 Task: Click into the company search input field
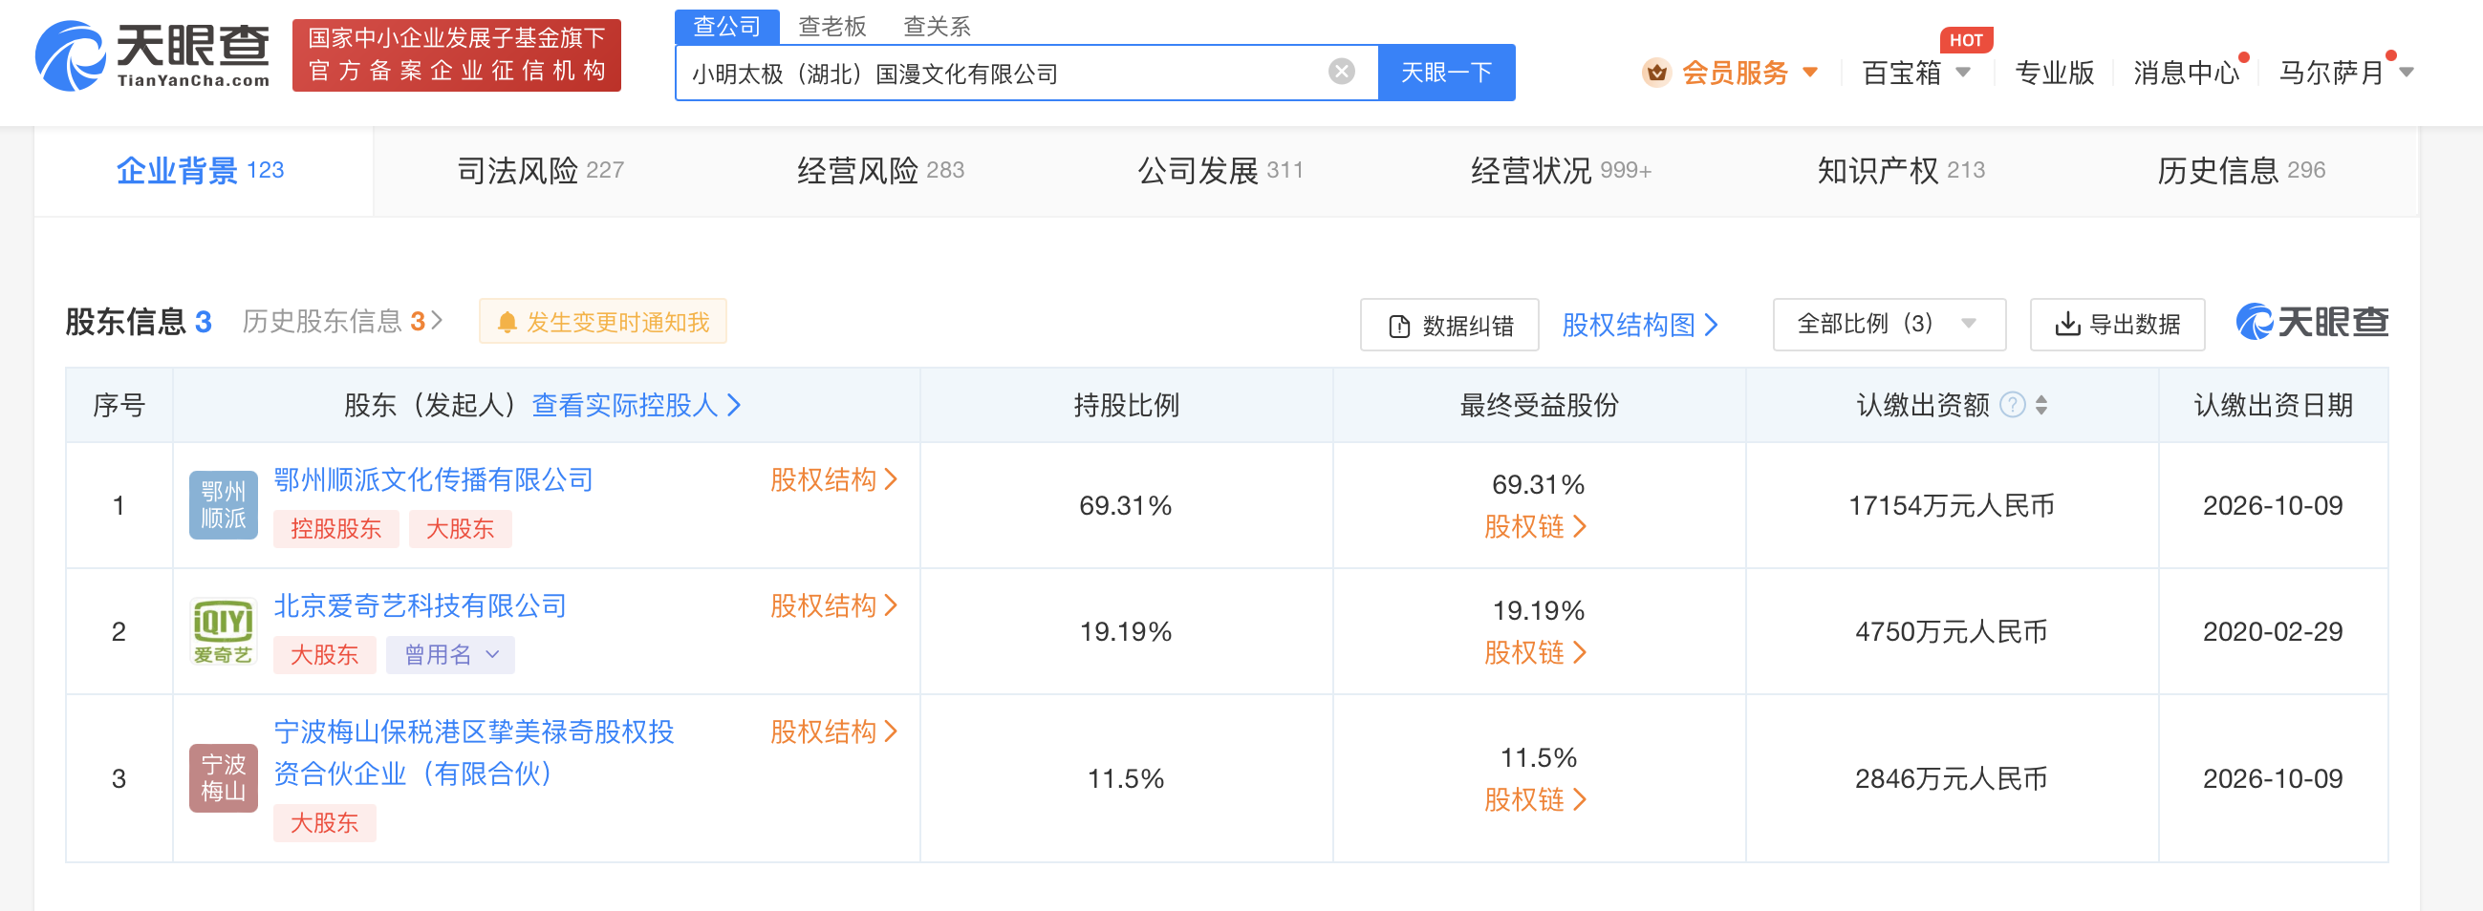coord(1003,74)
